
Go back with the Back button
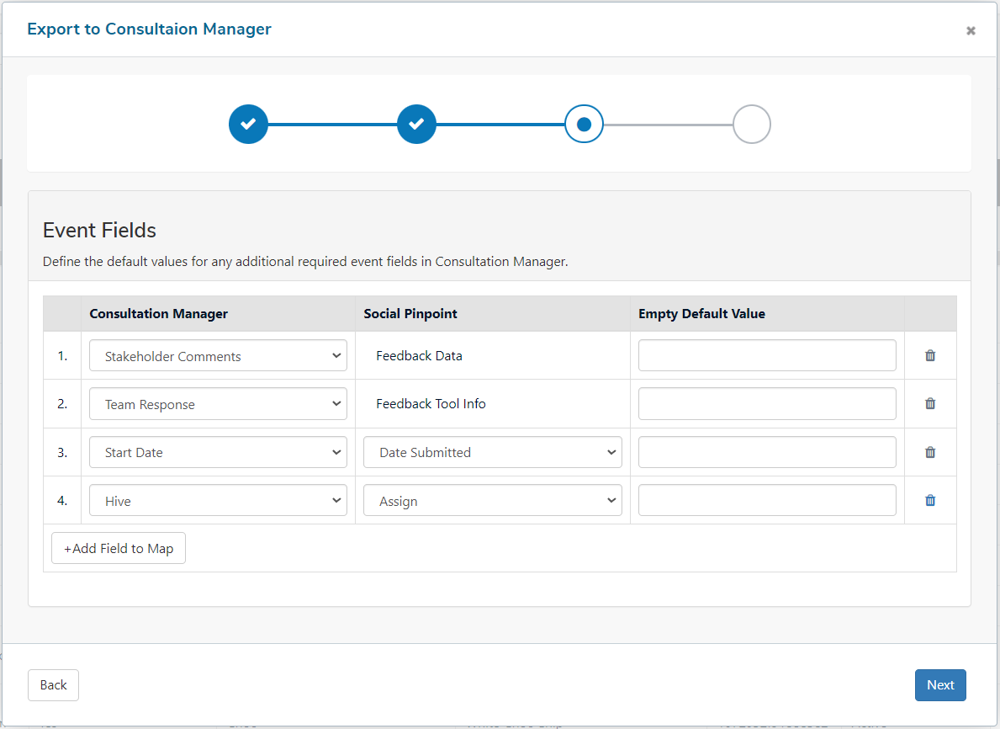pyautogui.click(x=54, y=685)
